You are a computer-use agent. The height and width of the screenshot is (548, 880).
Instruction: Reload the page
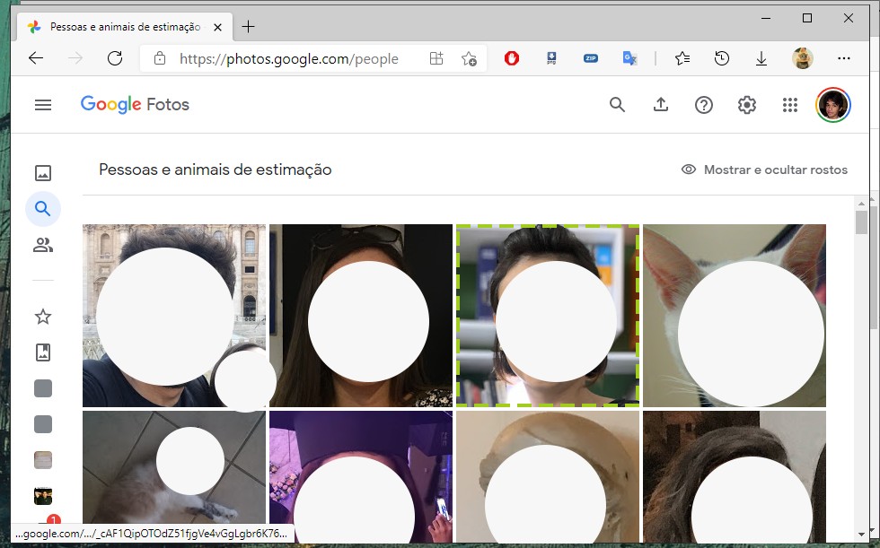click(x=115, y=58)
